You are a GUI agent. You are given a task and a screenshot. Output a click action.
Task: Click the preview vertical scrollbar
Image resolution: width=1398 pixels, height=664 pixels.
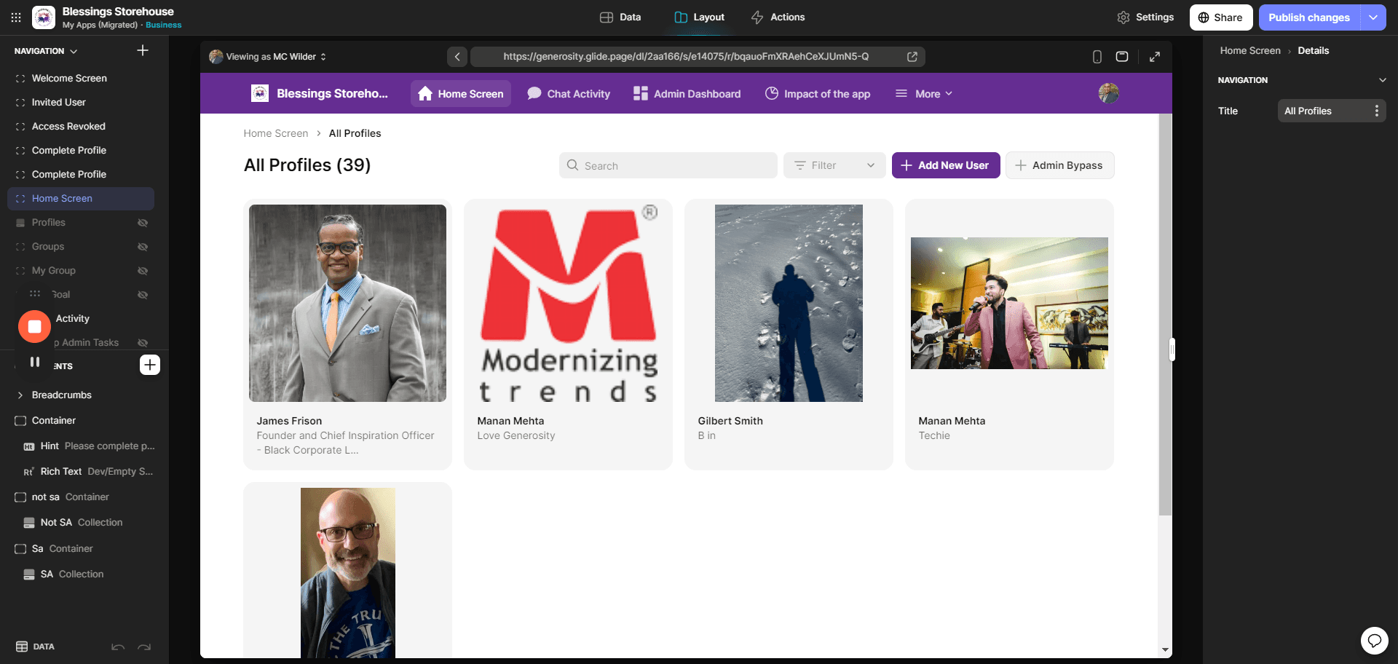(1165, 315)
